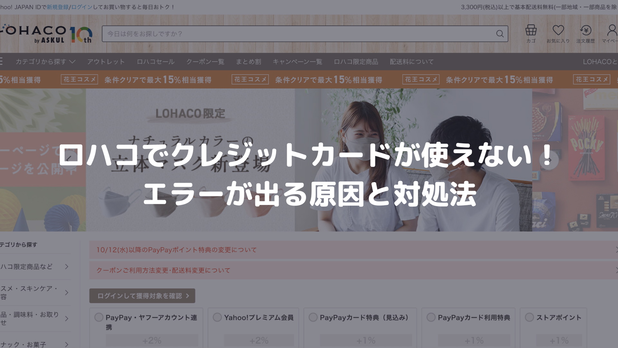Click the 新規登録 link at top
618x348 pixels.
[x=58, y=7]
